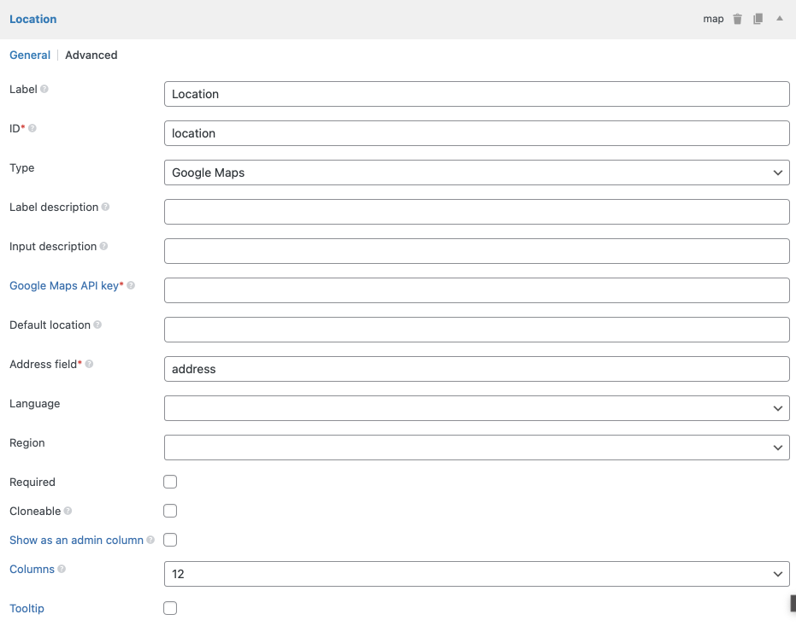Collapse the Location field panel arrow
Screen dimensions: 796x626
[780, 18]
